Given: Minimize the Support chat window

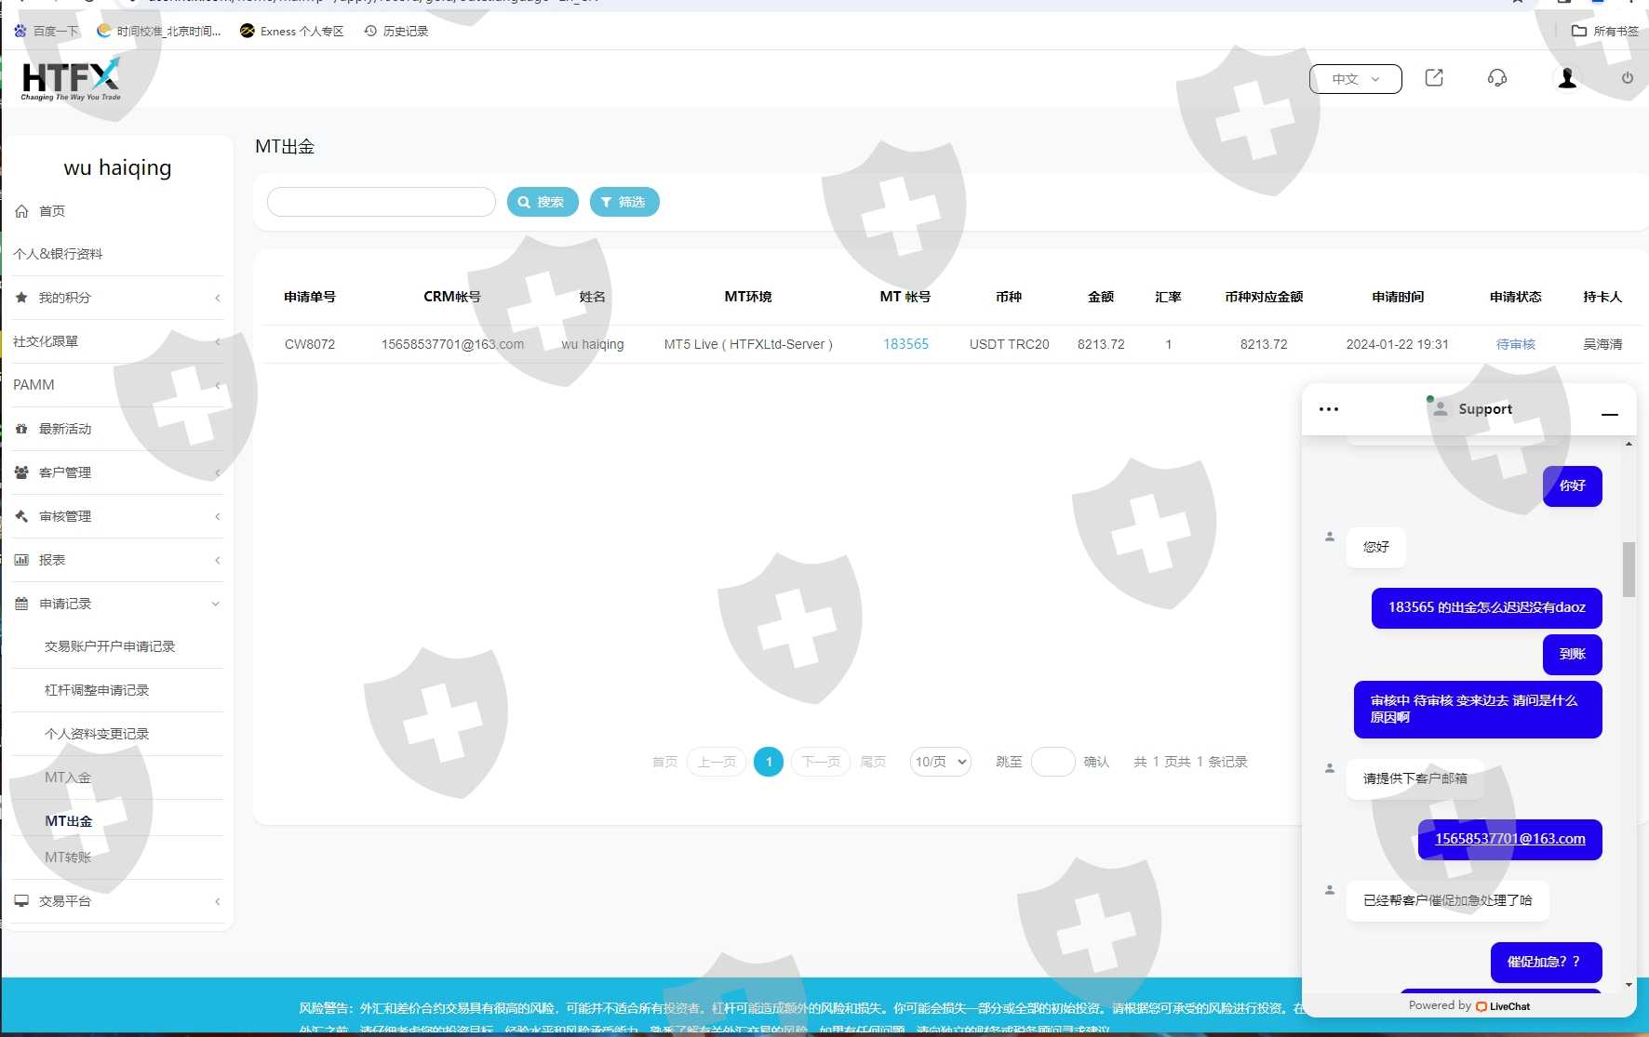Looking at the screenshot, I should click(x=1610, y=414).
